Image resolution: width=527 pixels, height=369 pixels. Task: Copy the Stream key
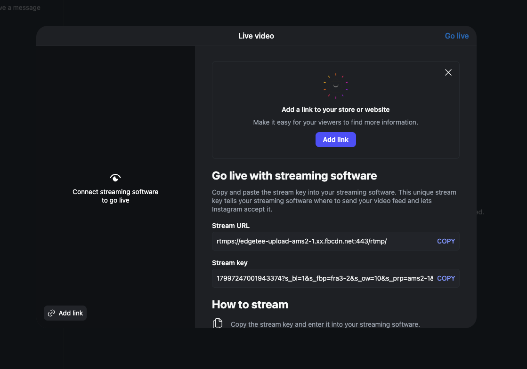pyautogui.click(x=446, y=278)
